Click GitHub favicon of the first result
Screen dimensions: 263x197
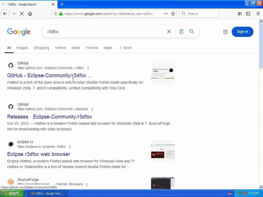click(x=11, y=65)
